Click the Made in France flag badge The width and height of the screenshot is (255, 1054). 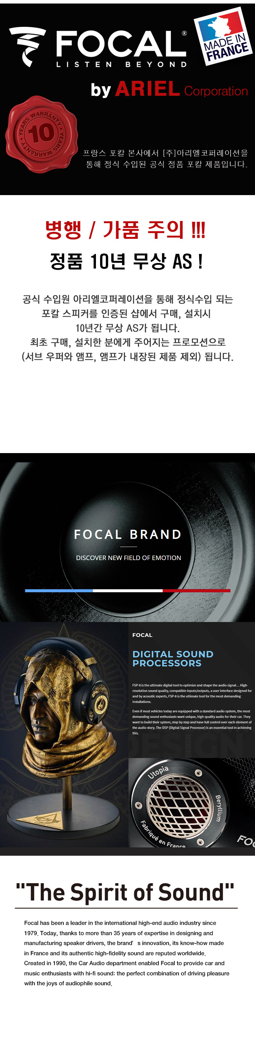coord(223,36)
